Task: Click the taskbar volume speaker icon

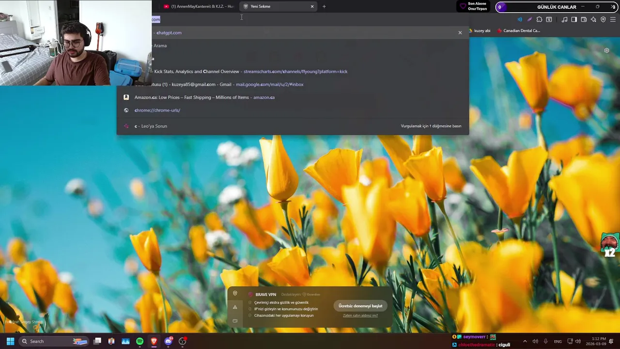Action: pos(535,341)
